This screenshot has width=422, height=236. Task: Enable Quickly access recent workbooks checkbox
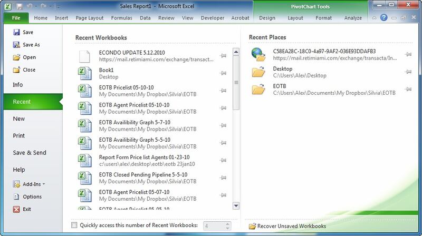[x=74, y=225]
